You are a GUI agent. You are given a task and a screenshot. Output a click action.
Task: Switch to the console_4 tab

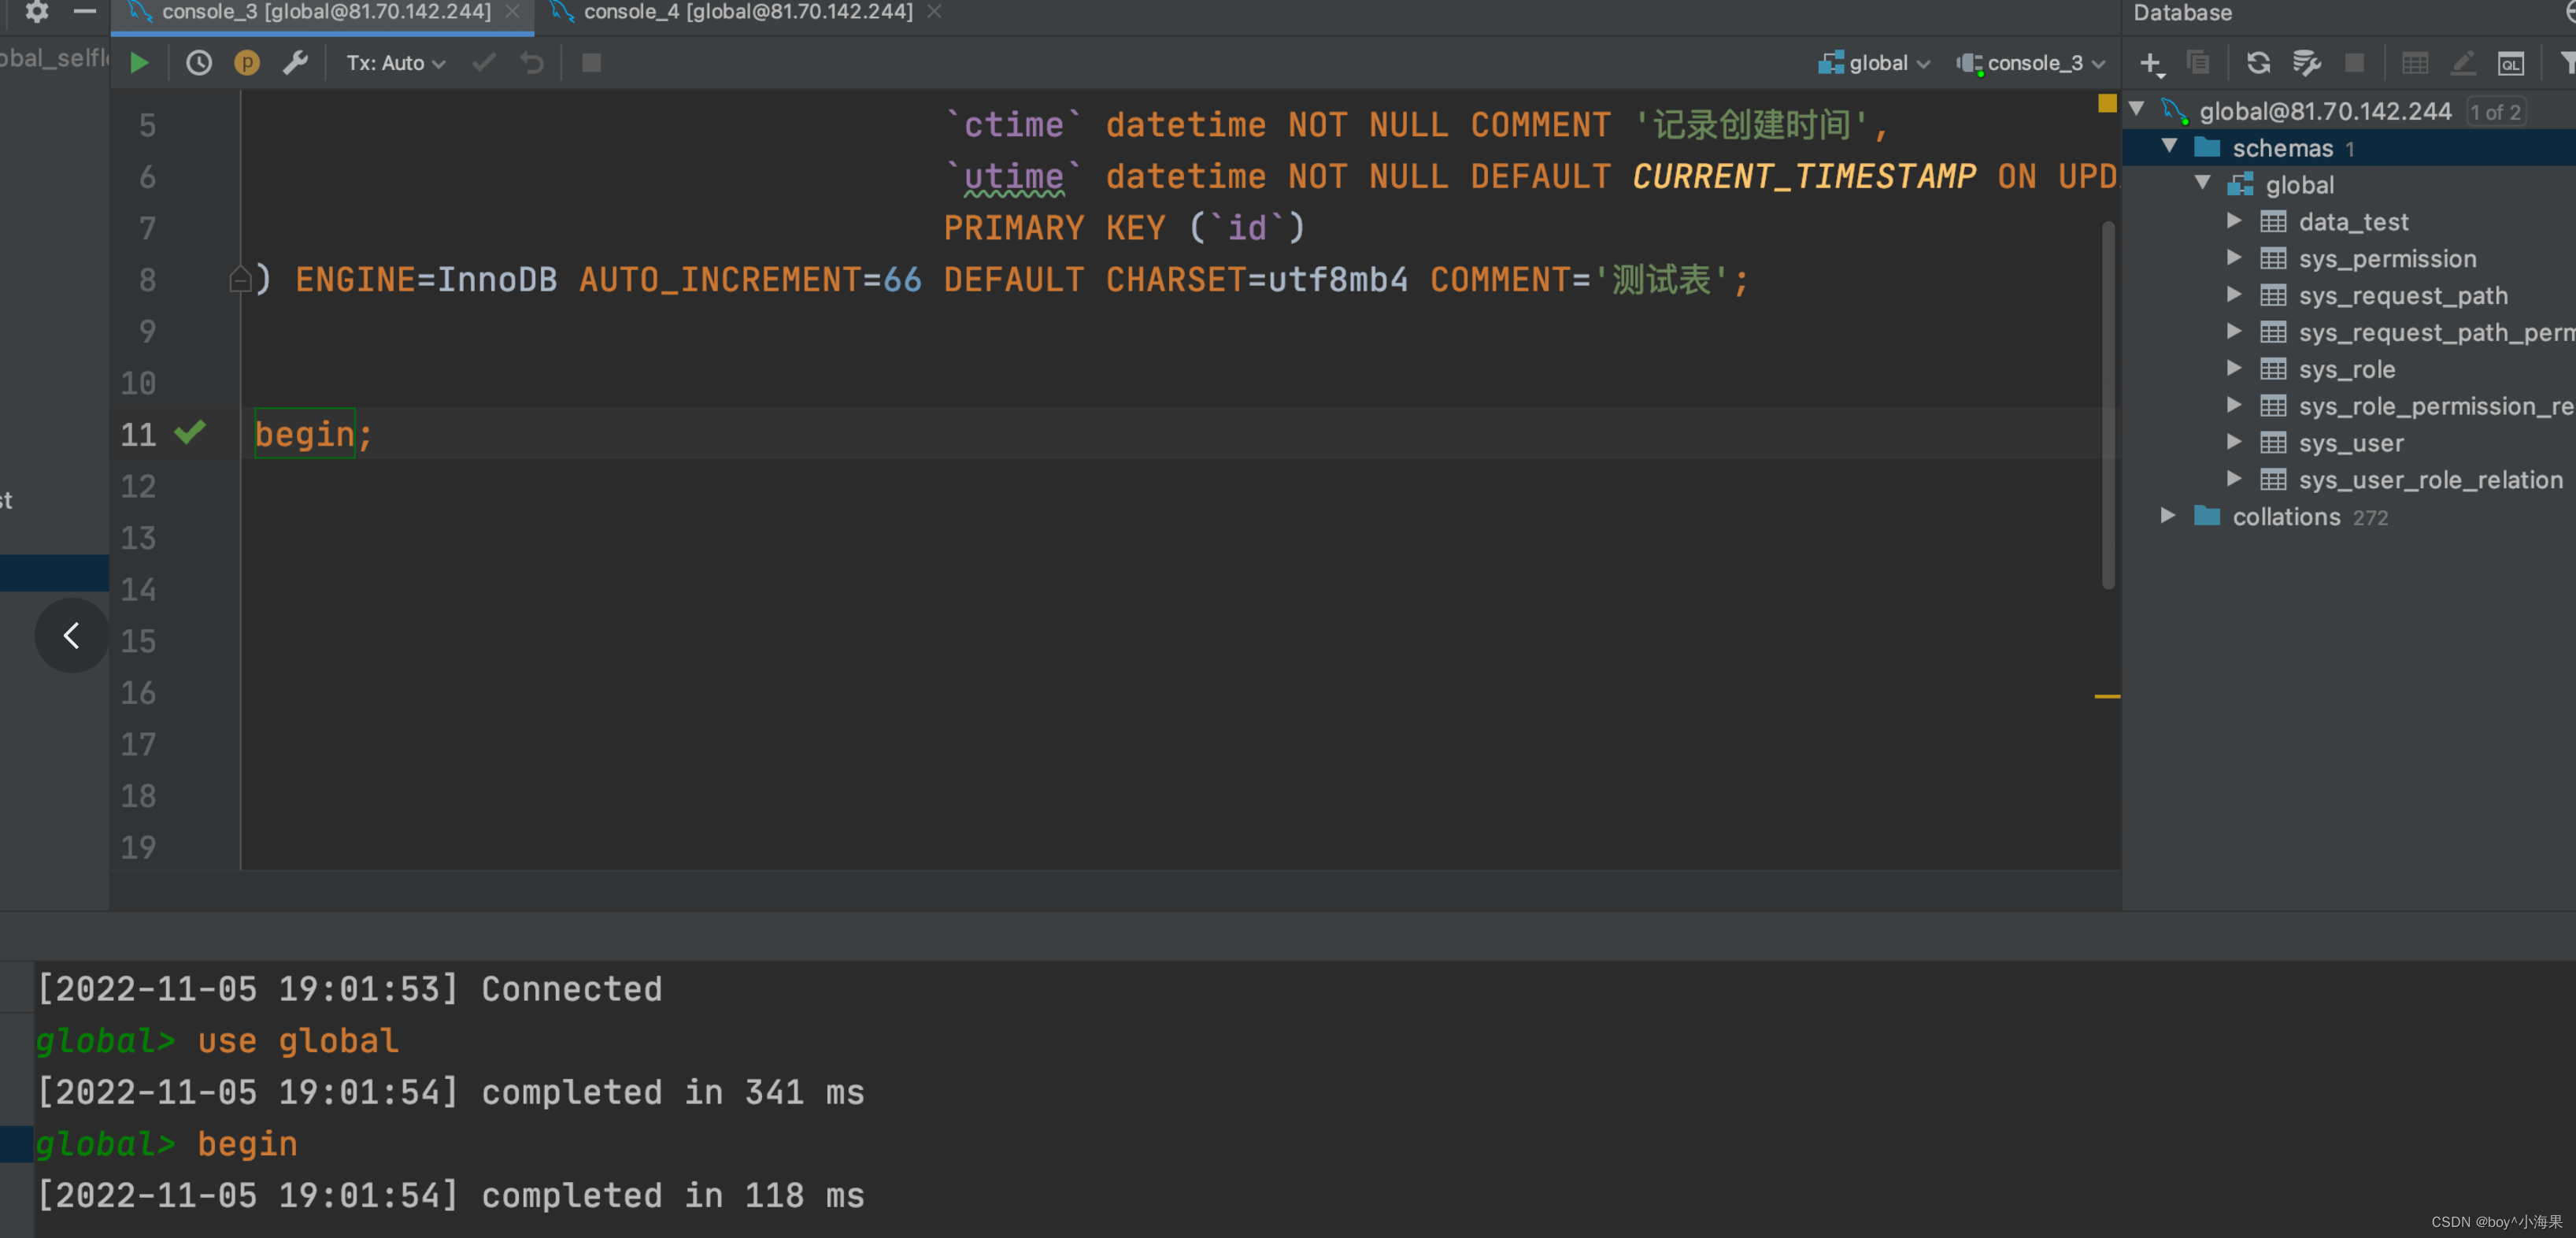[746, 12]
